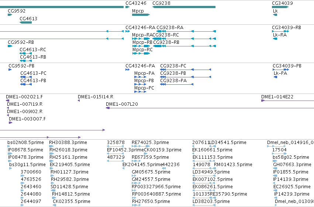Click protein CG9238-PB
The width and height of the screenshot is (314, 207).
[x=173, y=73]
